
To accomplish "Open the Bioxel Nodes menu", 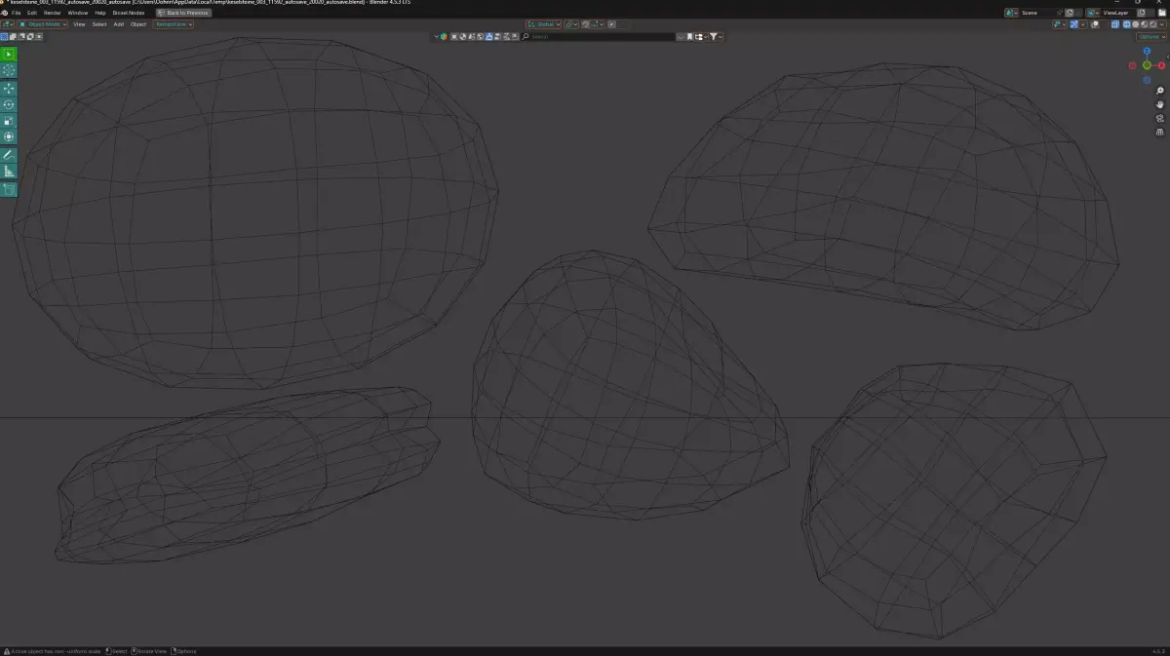I will pyautogui.click(x=129, y=13).
